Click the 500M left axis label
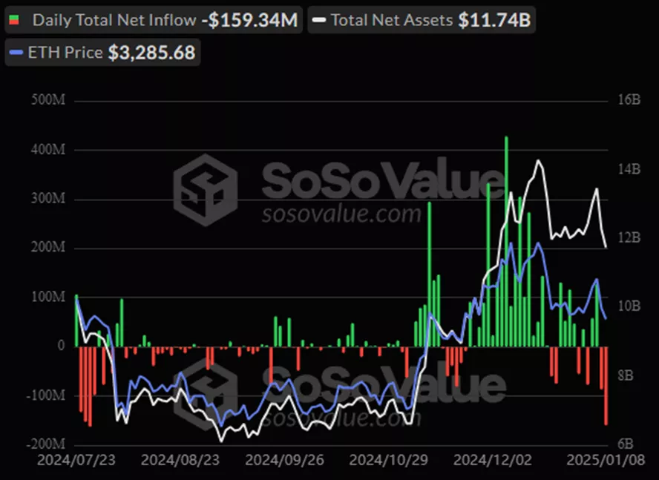Viewport: 659px width, 480px height. coord(48,100)
